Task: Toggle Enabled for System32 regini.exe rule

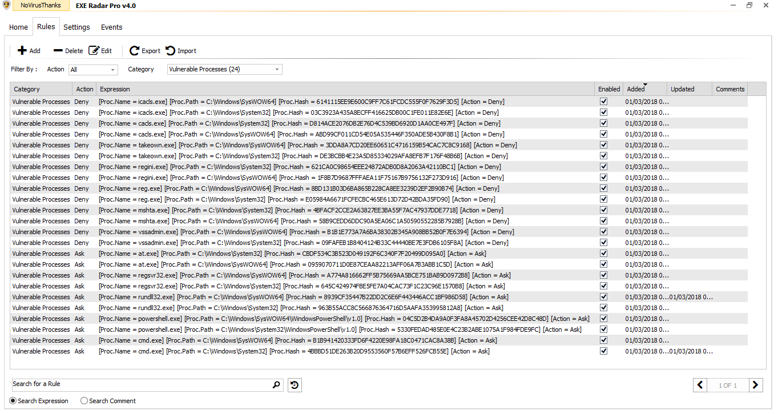Action: (x=604, y=167)
